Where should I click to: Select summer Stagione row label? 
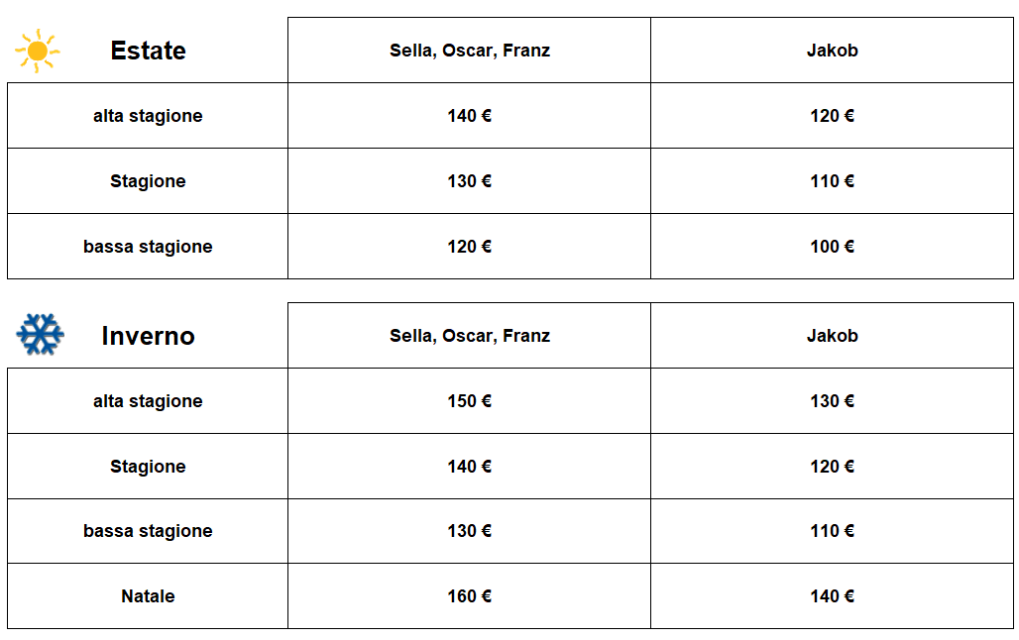tap(148, 181)
